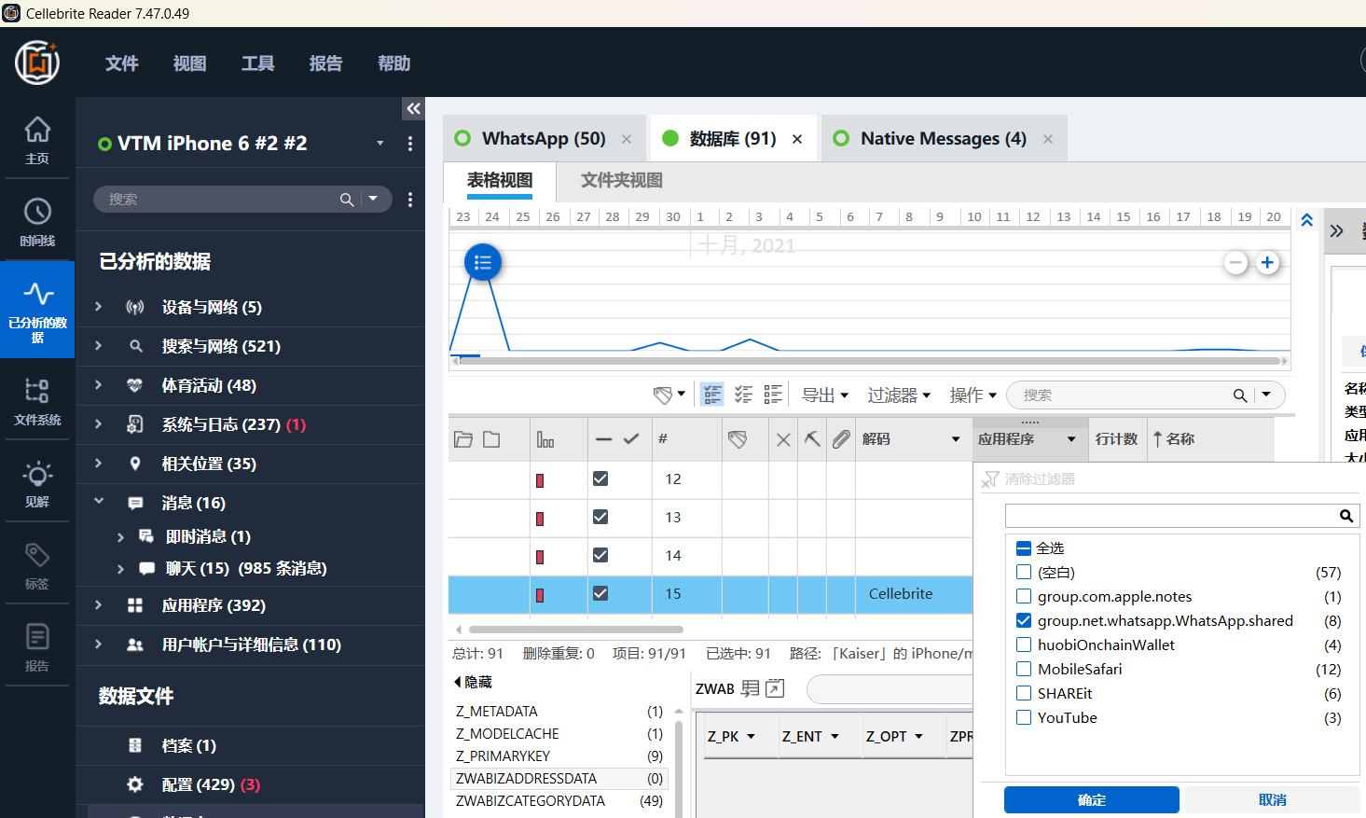Viewport: 1366px width, 818px height.
Task: Click the bar chart column header icon
Action: point(545,439)
